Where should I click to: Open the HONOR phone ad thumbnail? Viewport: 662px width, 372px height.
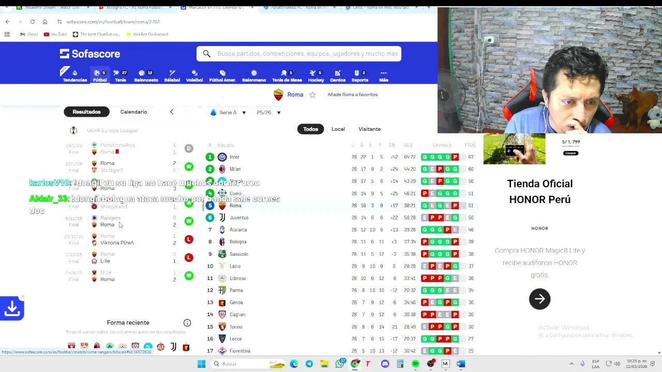pyautogui.click(x=514, y=149)
